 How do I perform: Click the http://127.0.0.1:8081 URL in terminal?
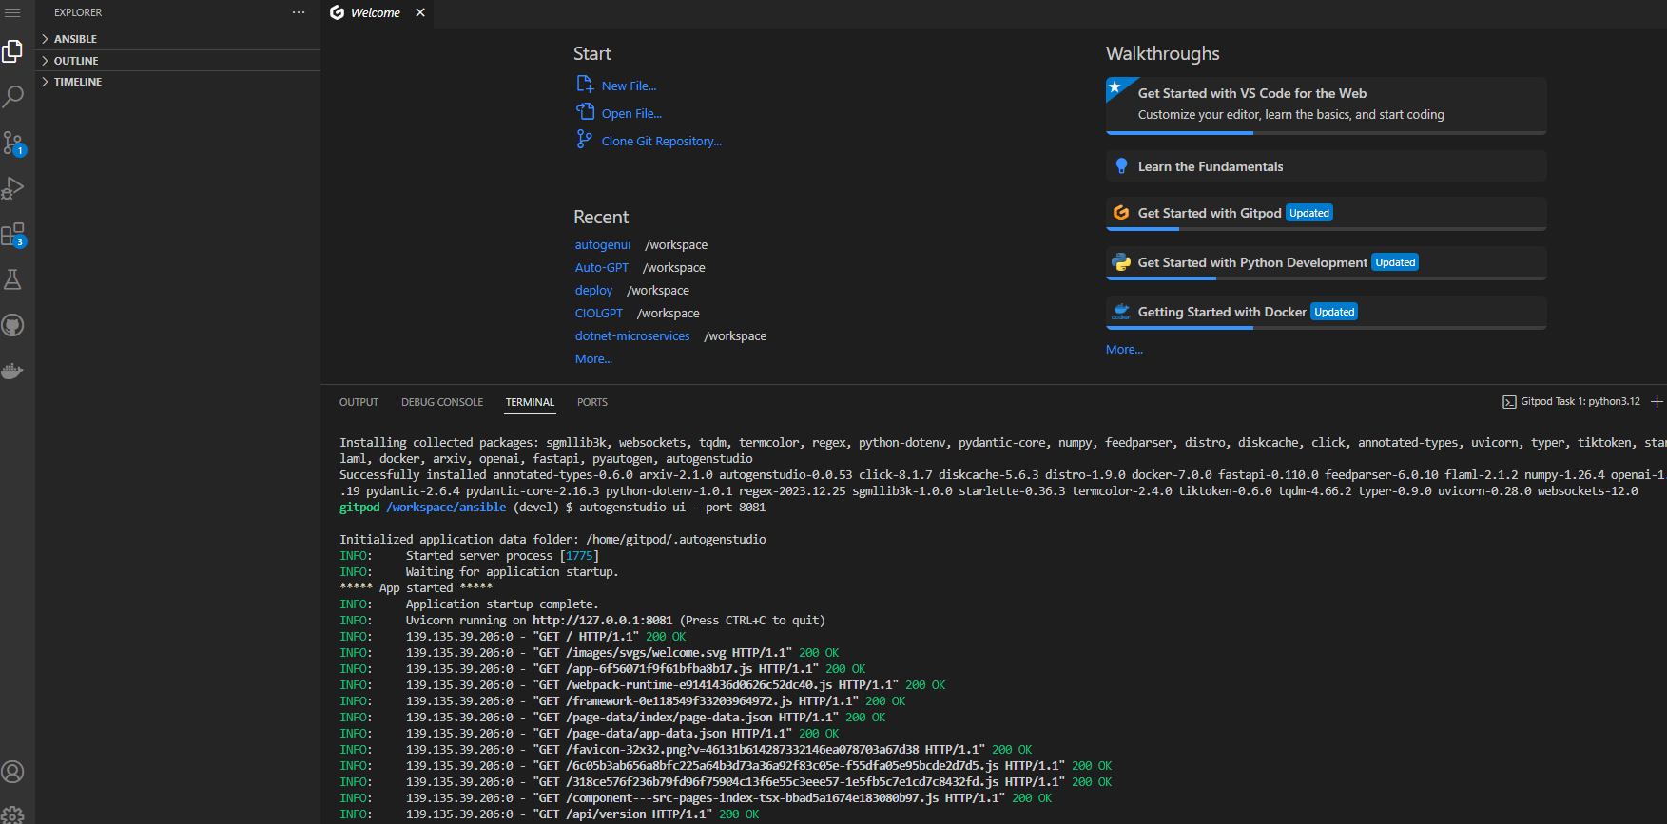(602, 621)
